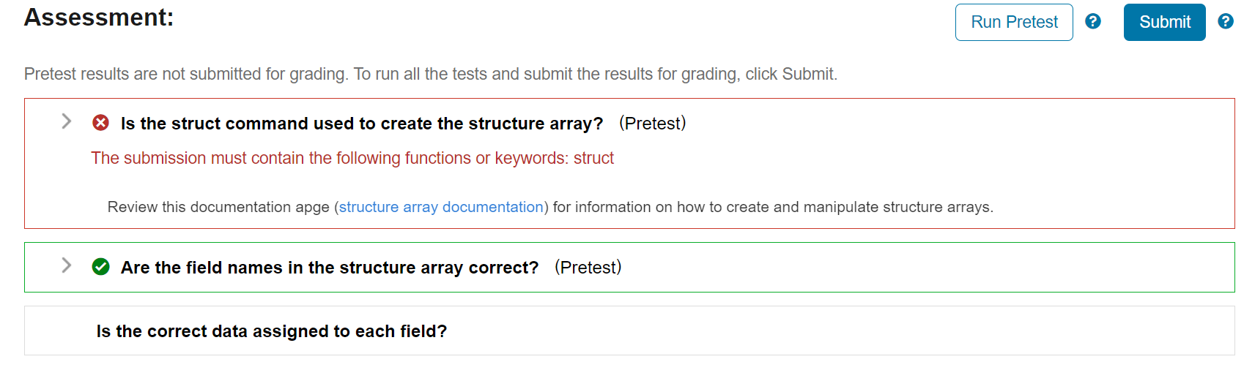
Task: Click the Pretest label beside field names test
Action: pyautogui.click(x=588, y=268)
